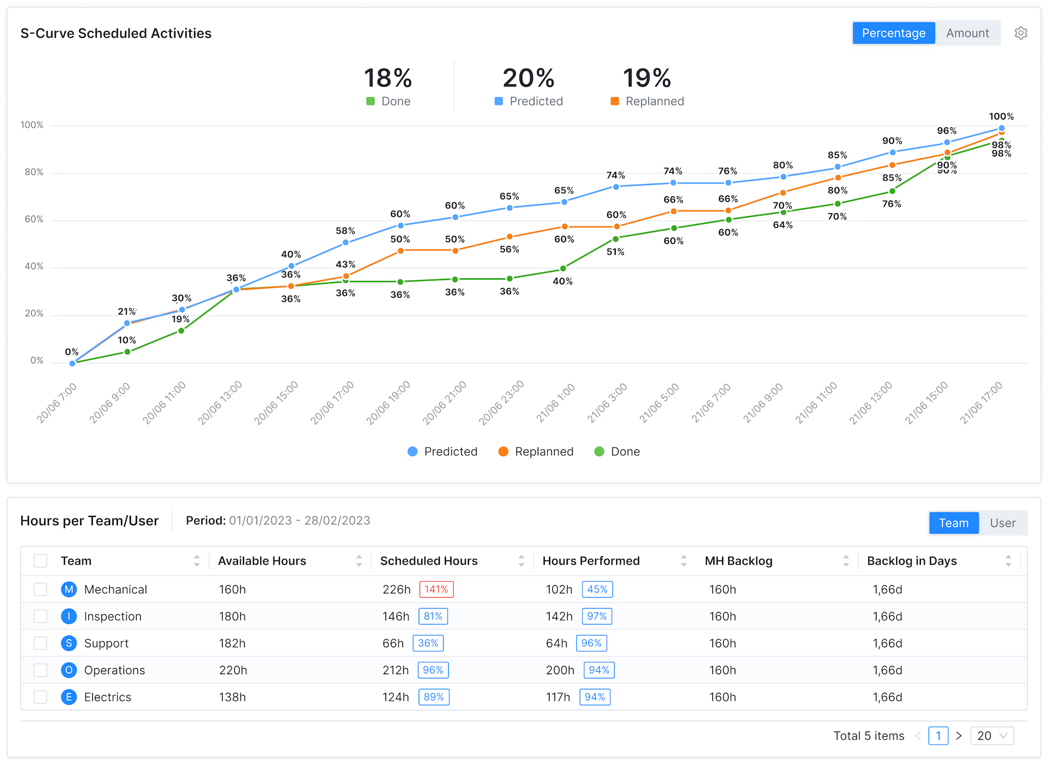This screenshot has height=762, width=1048.
Task: Sort Available Hours column arrows
Action: point(359,561)
